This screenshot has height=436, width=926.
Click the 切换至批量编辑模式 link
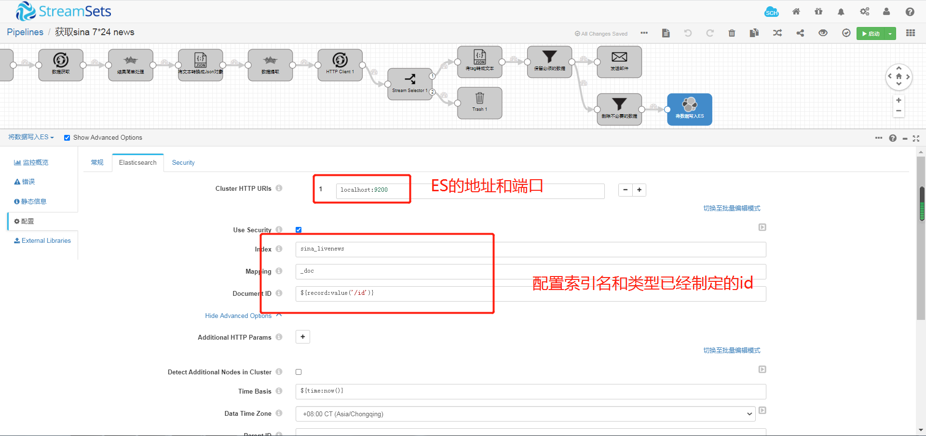(x=731, y=208)
